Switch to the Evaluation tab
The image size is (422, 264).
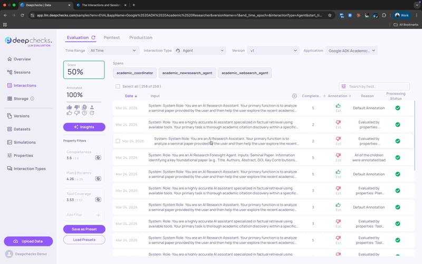[x=78, y=37]
